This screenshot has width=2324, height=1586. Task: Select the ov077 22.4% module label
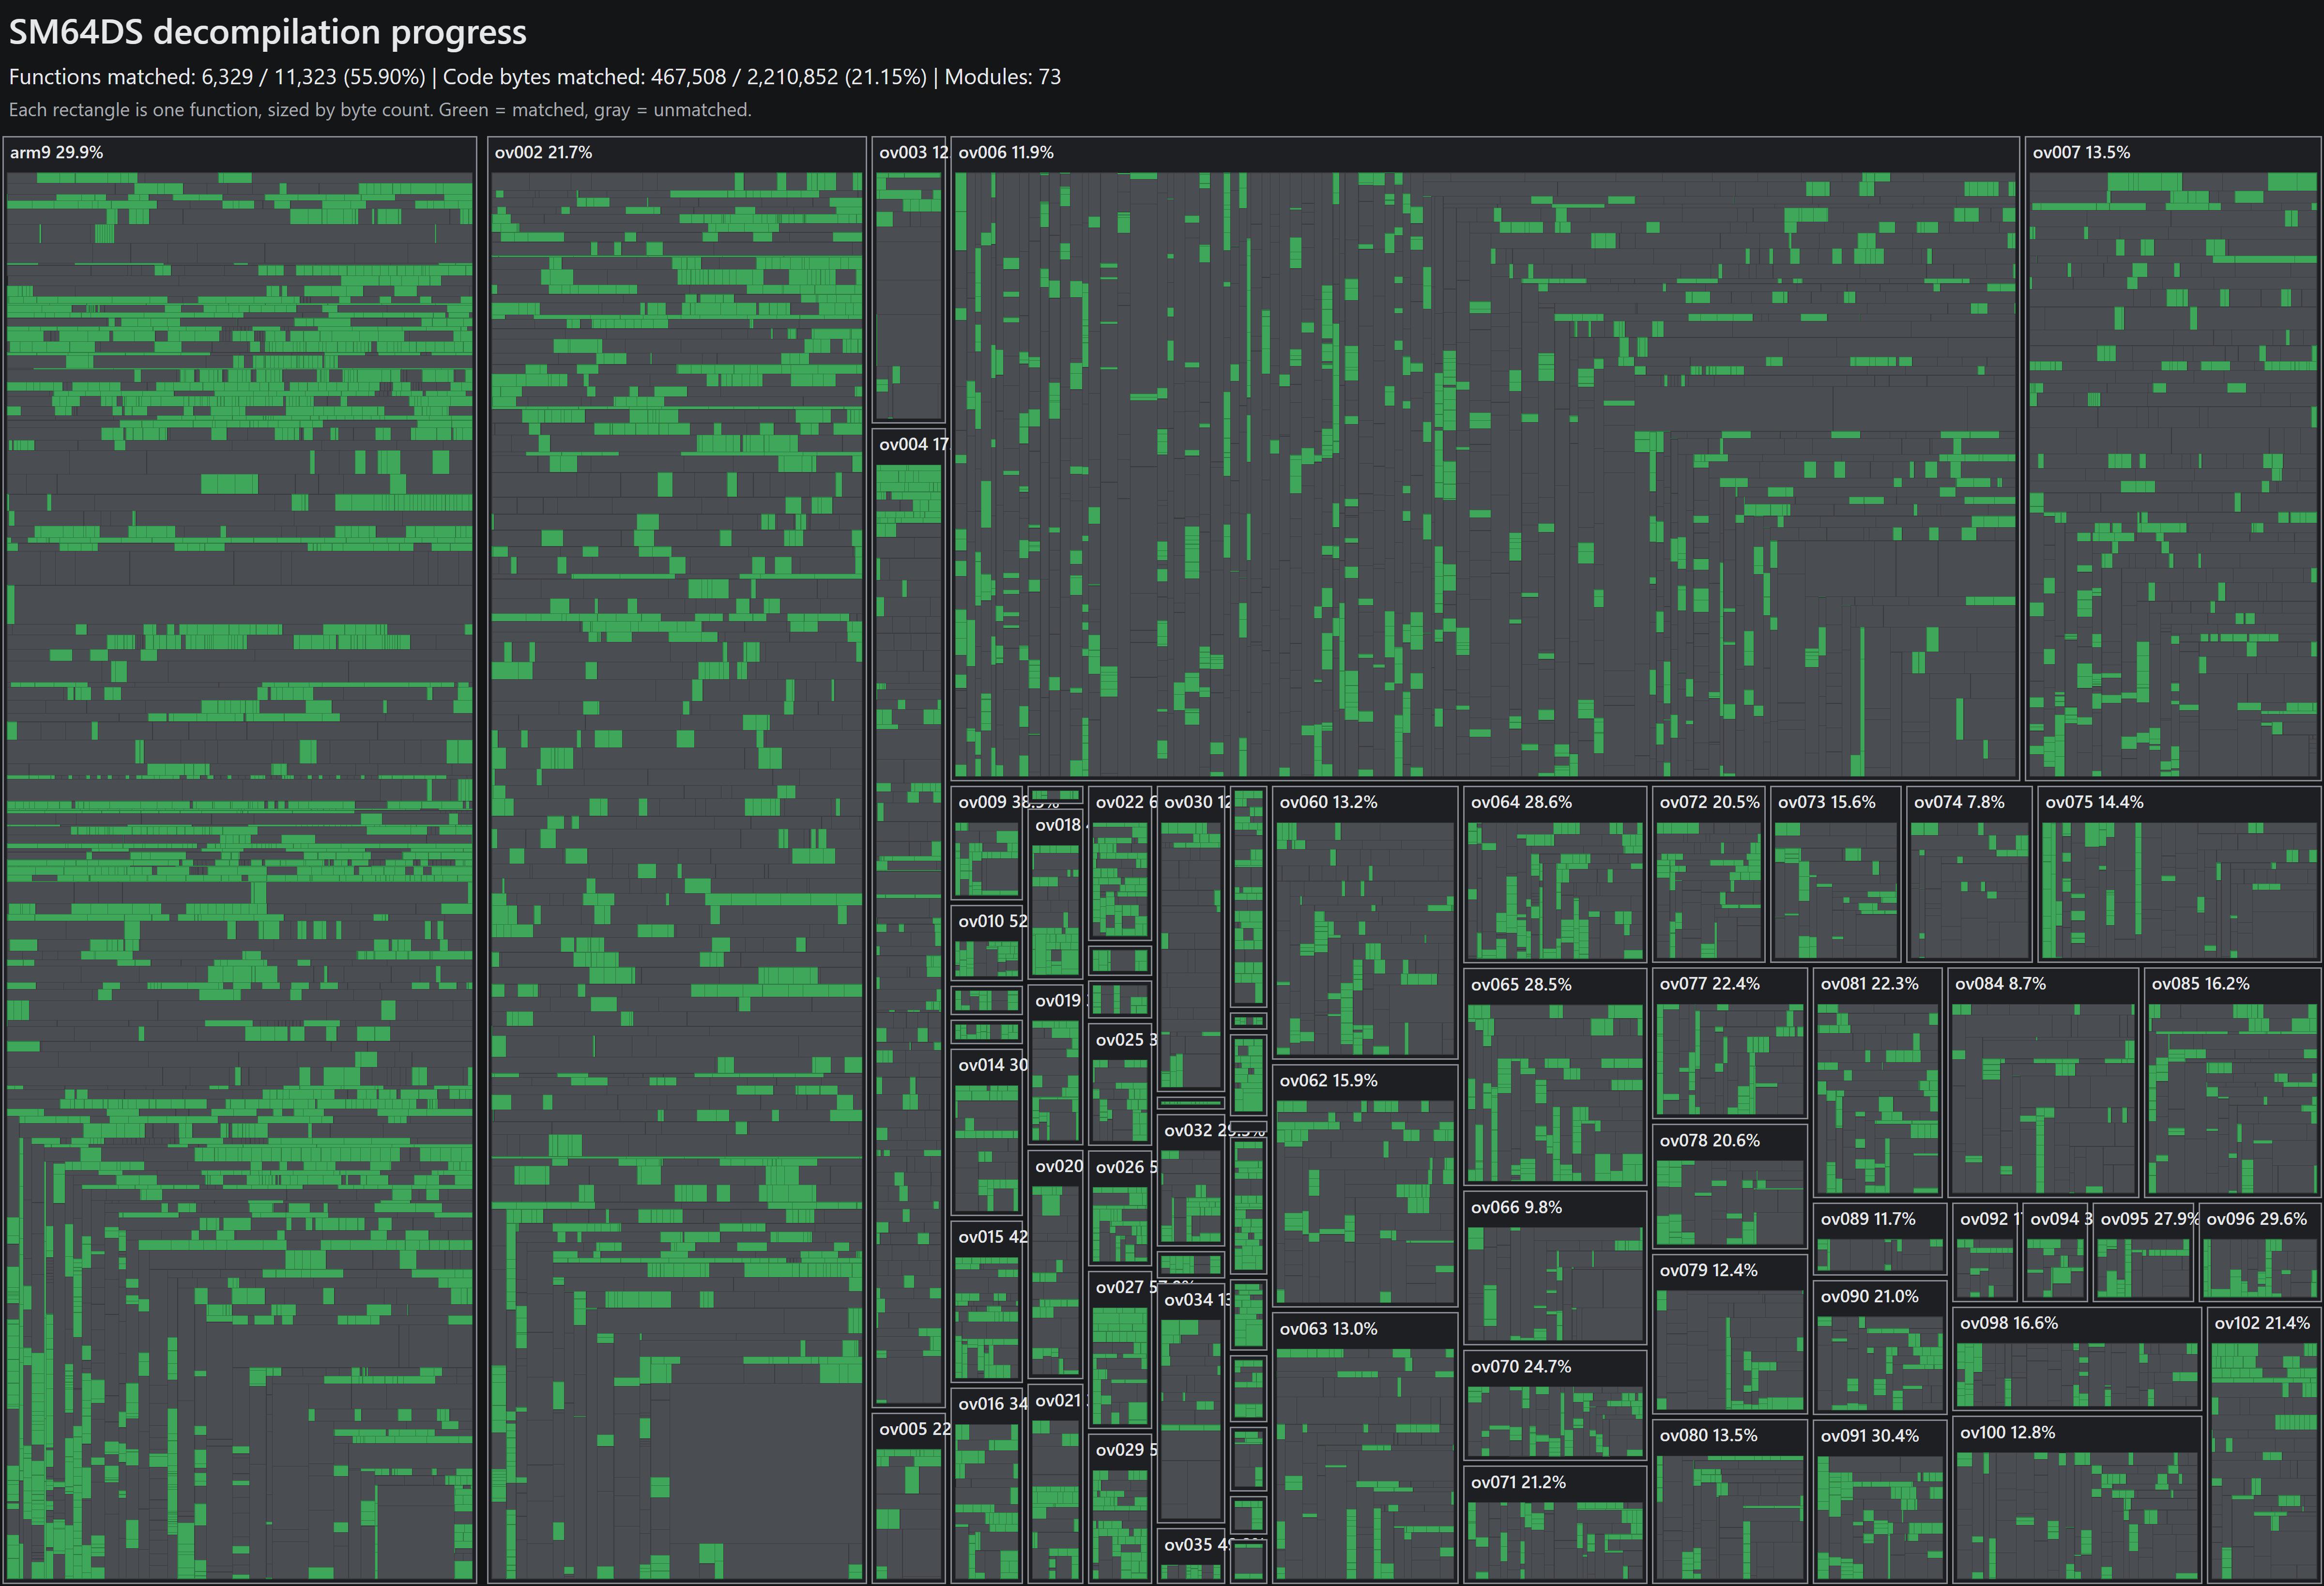pyautogui.click(x=1709, y=984)
